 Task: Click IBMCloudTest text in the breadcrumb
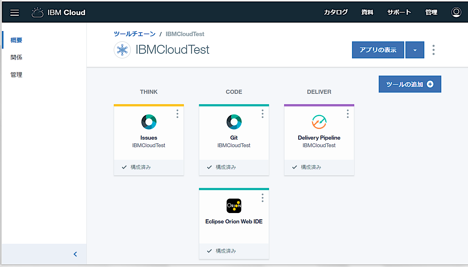185,34
